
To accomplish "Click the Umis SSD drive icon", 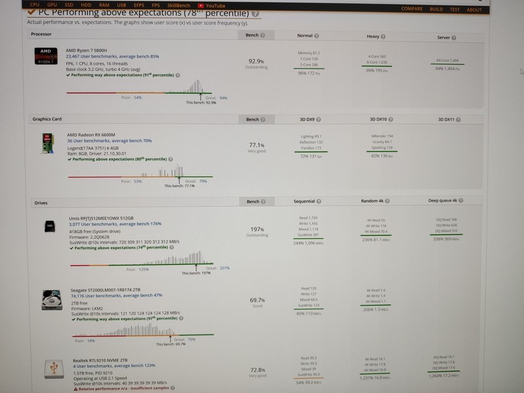I will (50, 226).
